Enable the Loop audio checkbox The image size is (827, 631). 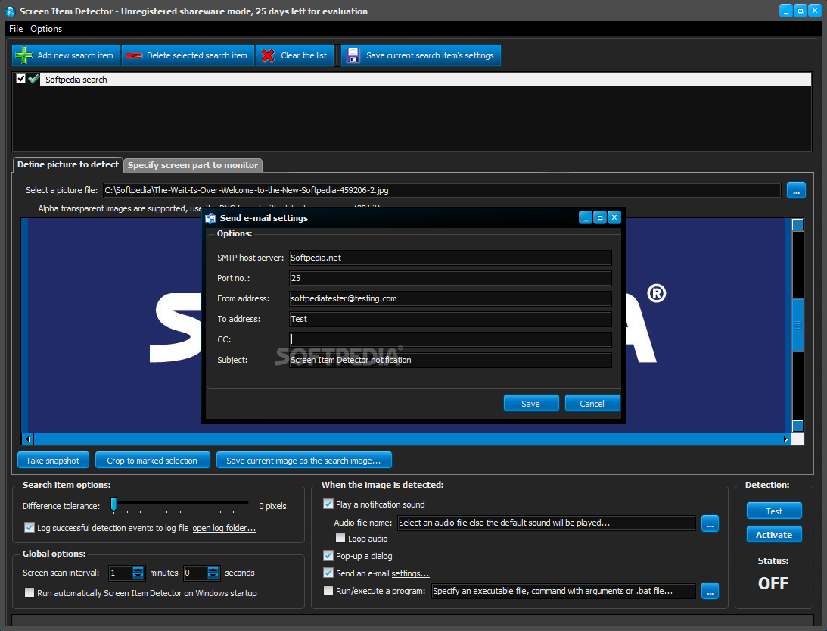pos(340,538)
